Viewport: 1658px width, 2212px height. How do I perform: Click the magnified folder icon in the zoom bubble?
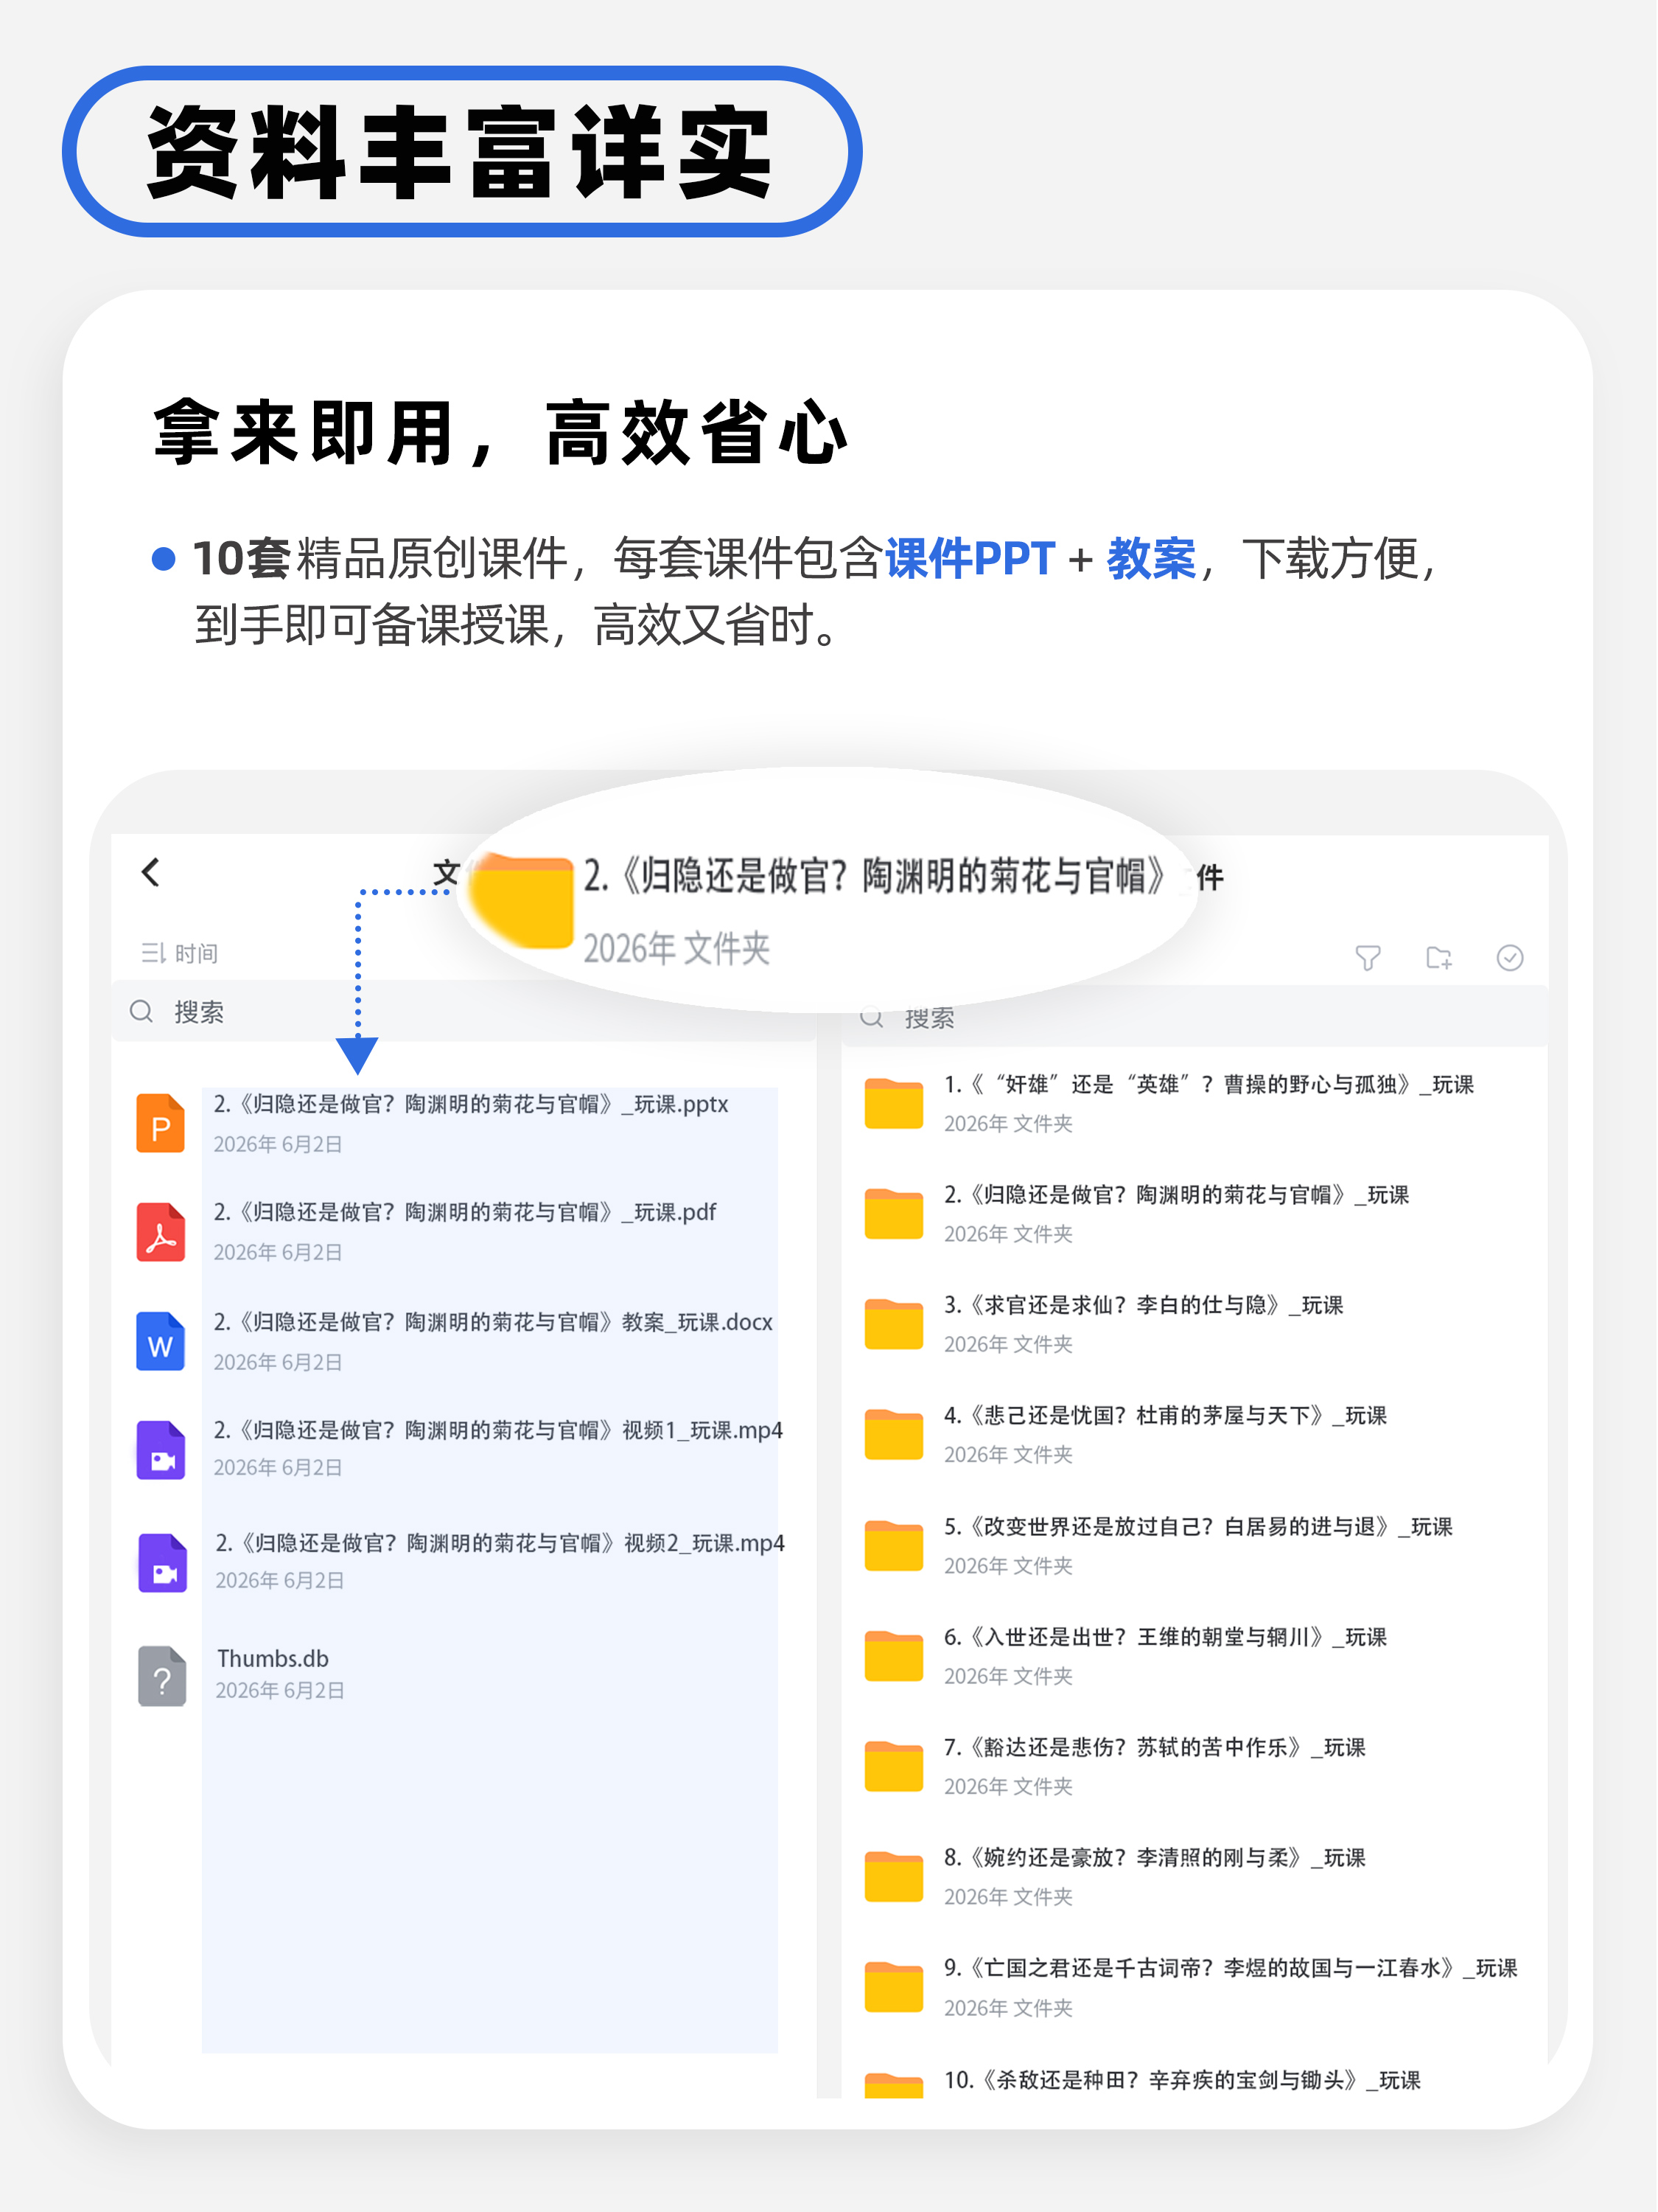point(522,902)
